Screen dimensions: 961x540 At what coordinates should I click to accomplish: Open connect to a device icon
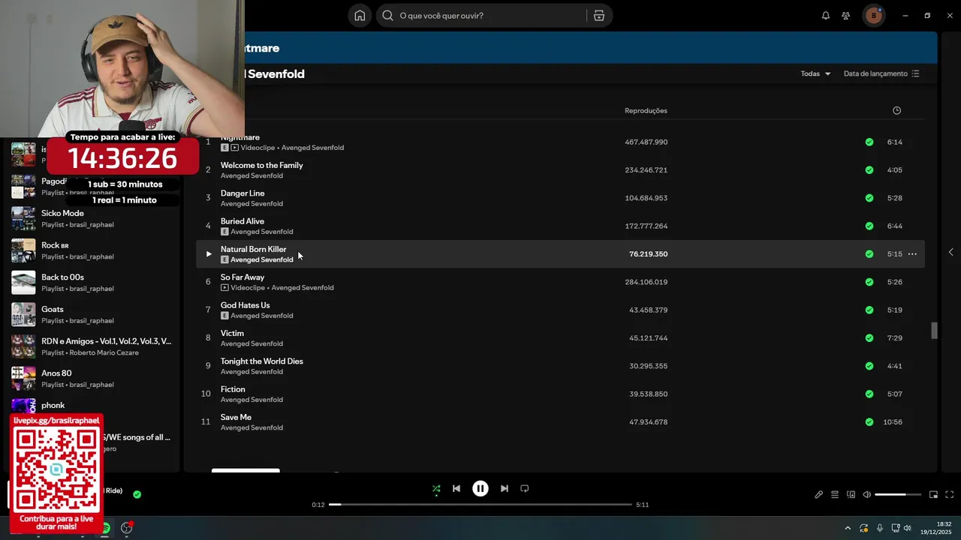click(x=851, y=495)
